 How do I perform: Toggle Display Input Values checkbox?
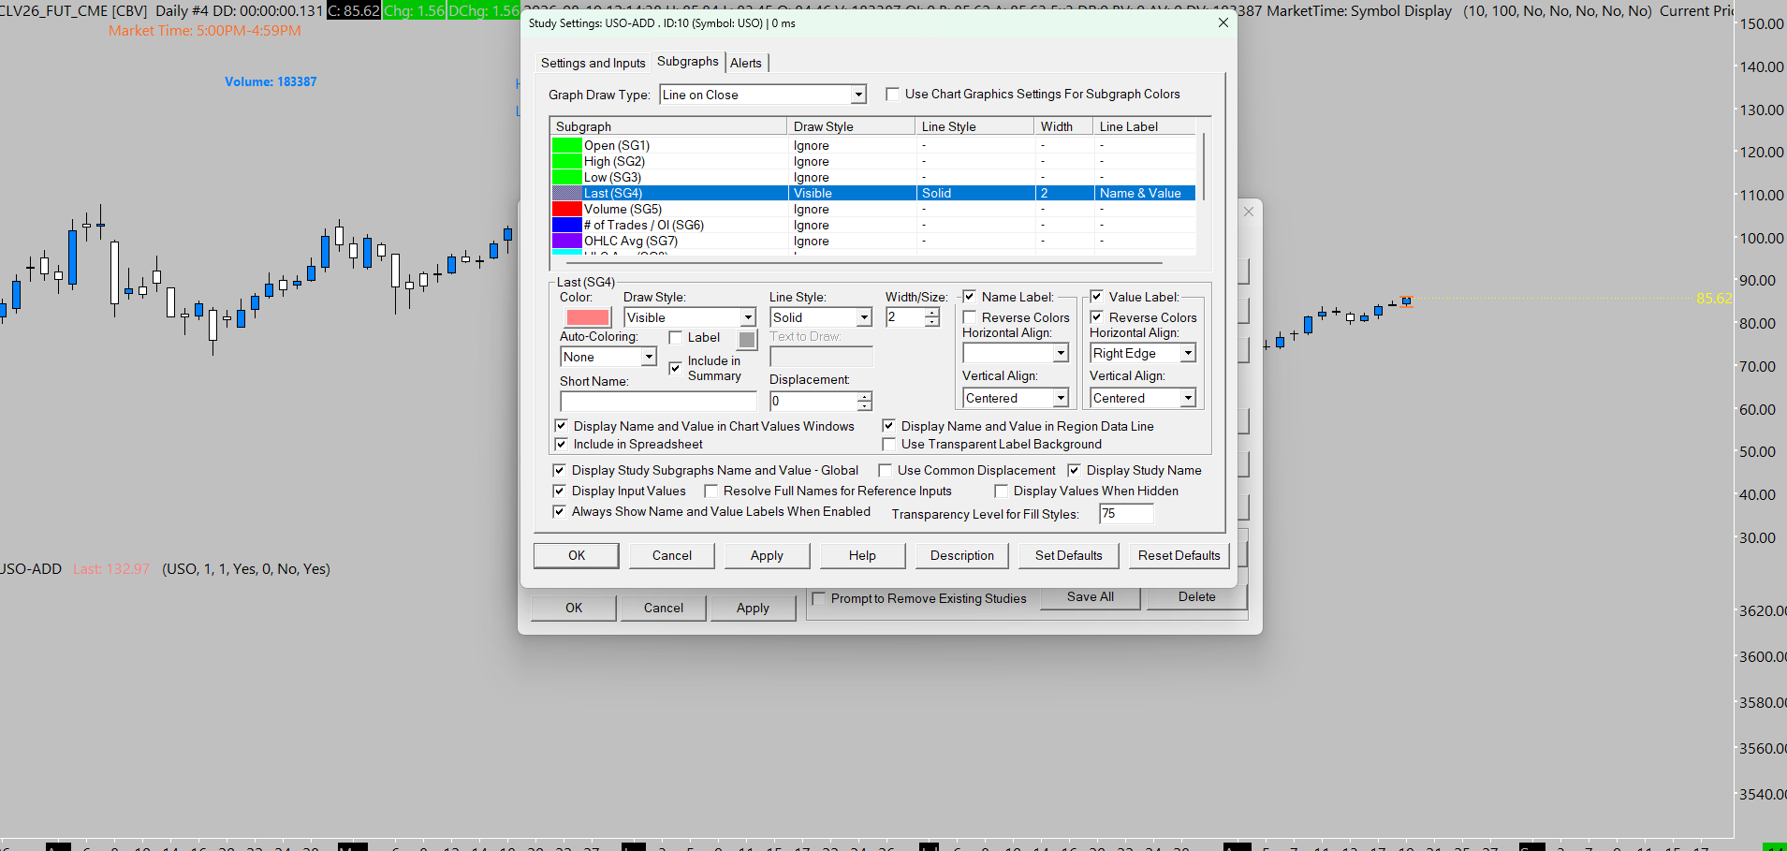560,491
